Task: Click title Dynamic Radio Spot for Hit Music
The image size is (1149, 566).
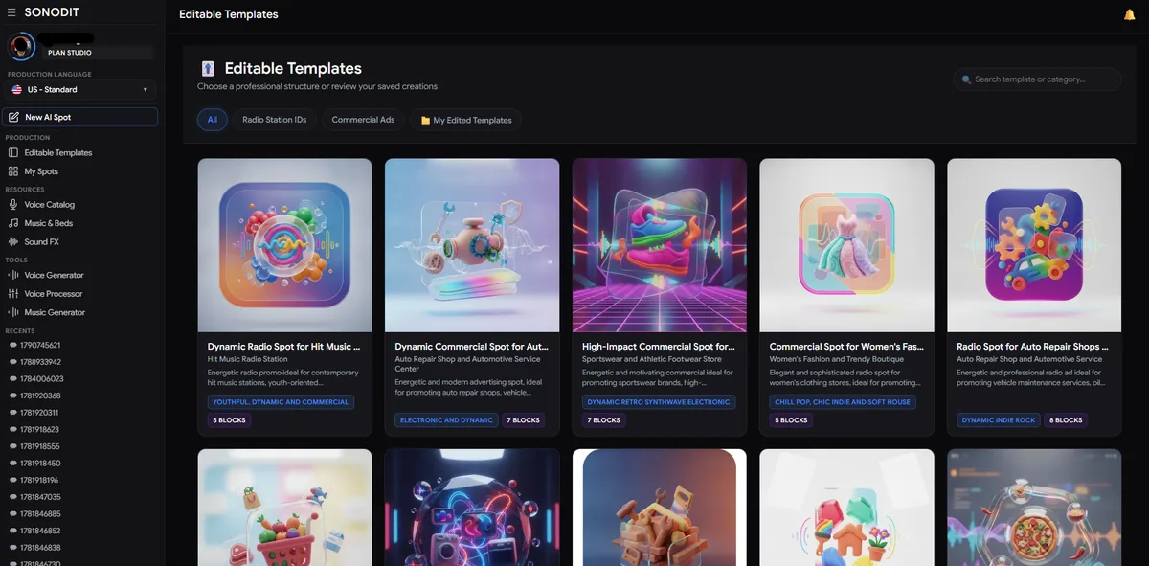Action: coord(283,347)
